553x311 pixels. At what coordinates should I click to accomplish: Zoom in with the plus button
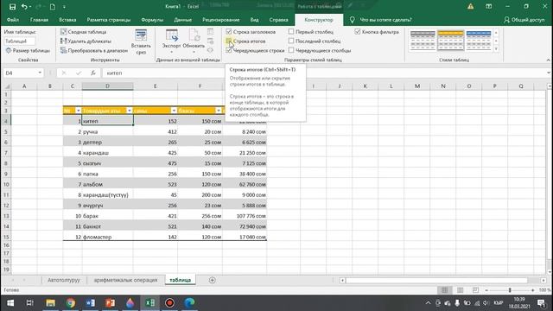tap(532, 290)
